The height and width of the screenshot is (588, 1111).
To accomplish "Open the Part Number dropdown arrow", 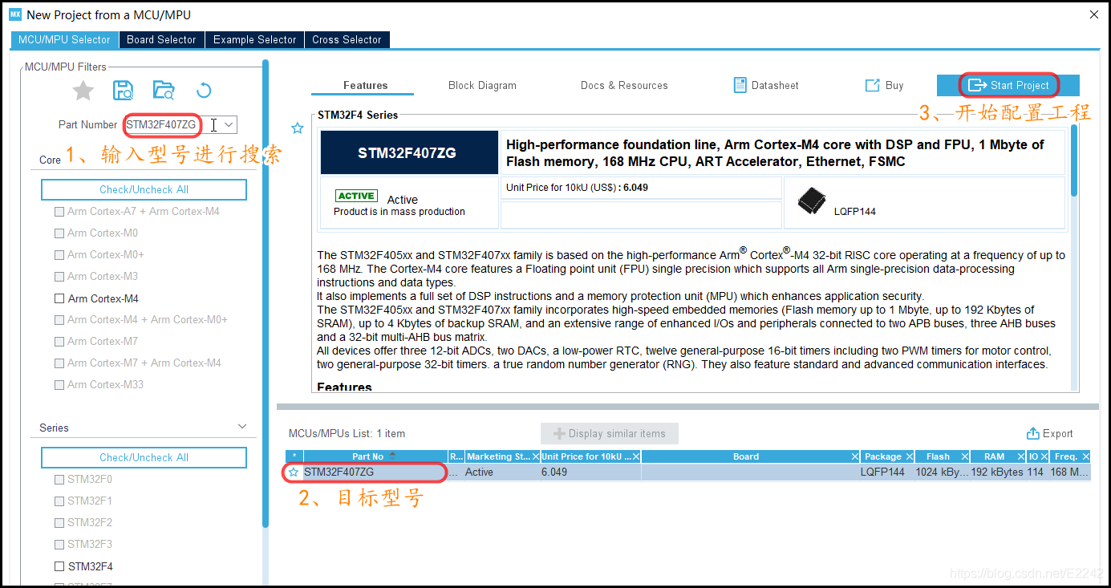I will click(x=229, y=124).
